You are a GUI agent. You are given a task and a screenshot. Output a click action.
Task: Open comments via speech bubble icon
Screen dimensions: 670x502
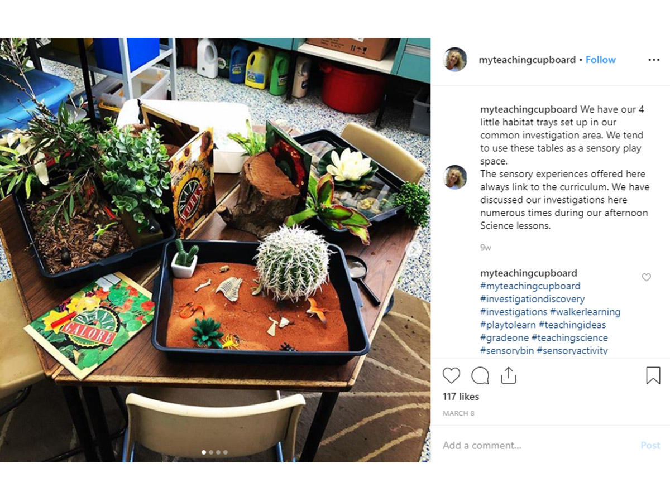[x=480, y=375]
